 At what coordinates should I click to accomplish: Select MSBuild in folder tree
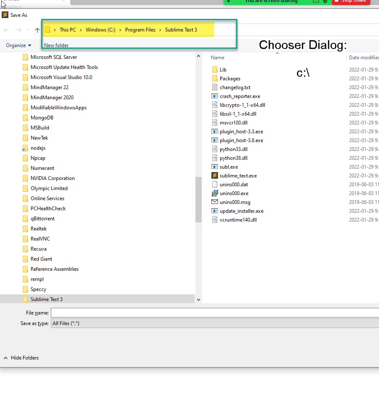(39, 128)
